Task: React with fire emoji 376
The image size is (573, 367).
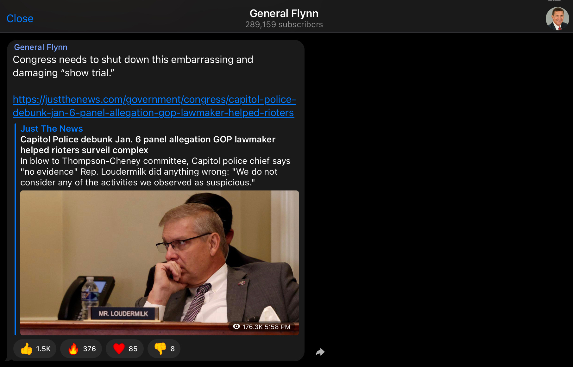Action: click(x=81, y=349)
